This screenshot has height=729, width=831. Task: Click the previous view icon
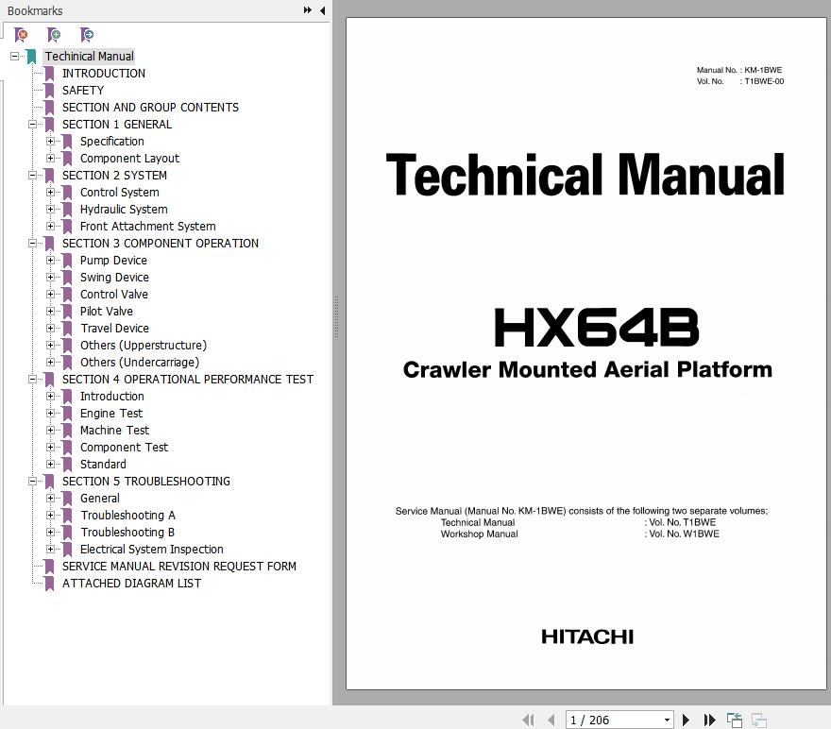pyautogui.click(x=735, y=721)
